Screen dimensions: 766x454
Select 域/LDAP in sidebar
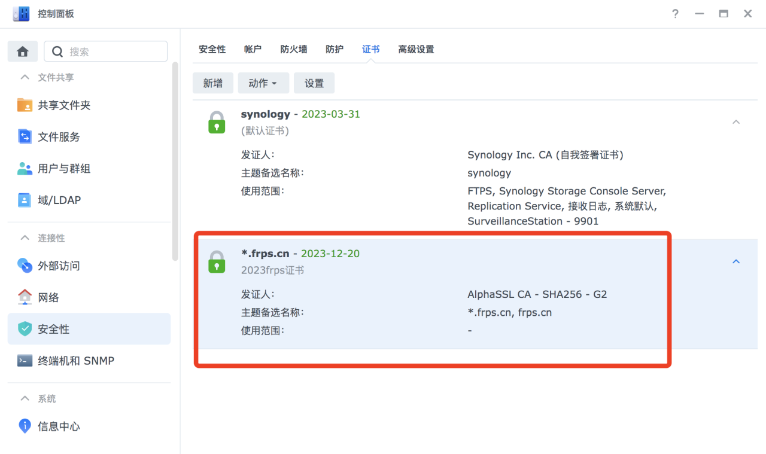click(89, 200)
